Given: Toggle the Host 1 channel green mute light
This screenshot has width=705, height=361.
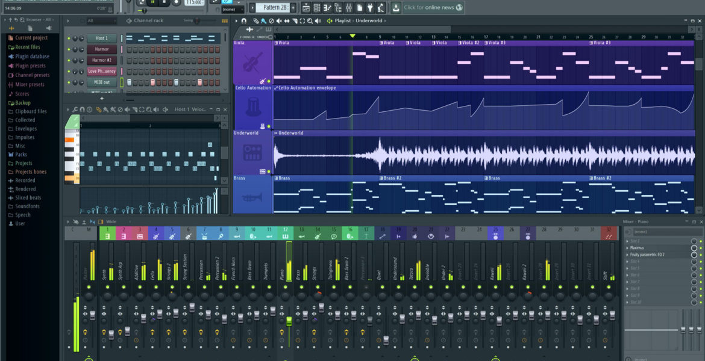Looking at the screenshot, I should [69, 39].
